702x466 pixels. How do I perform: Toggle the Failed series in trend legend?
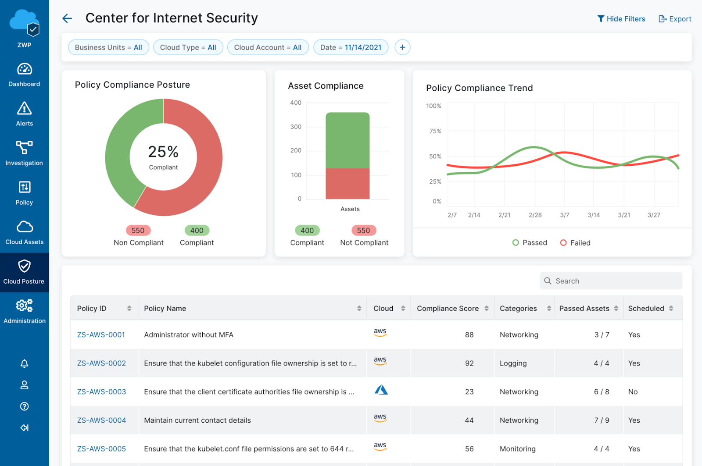pos(575,243)
